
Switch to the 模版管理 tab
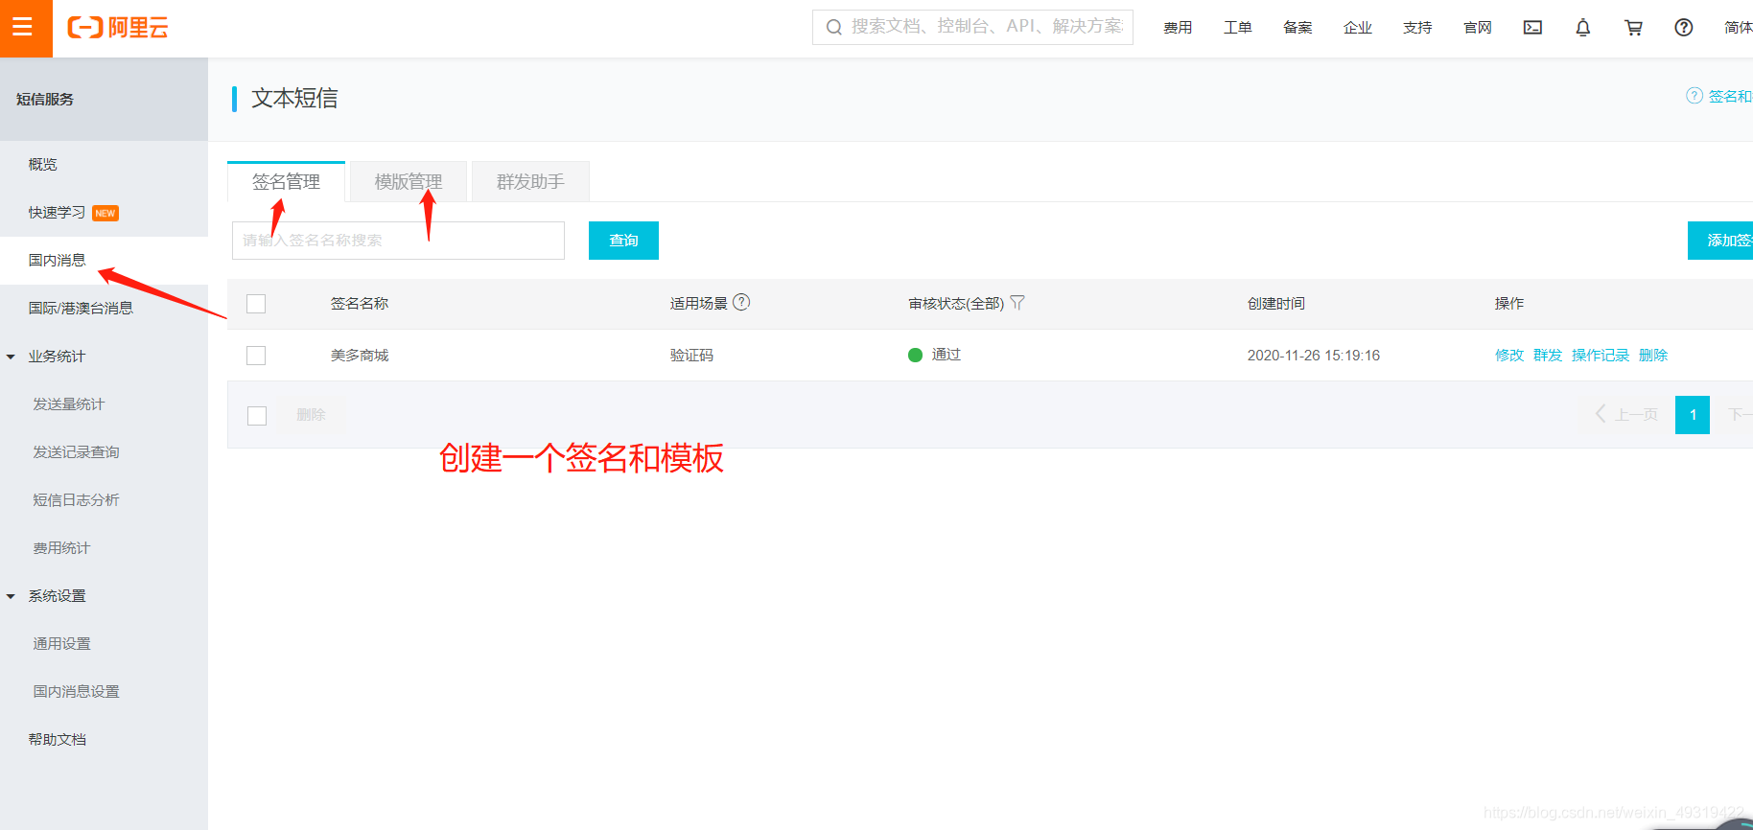coord(409,181)
